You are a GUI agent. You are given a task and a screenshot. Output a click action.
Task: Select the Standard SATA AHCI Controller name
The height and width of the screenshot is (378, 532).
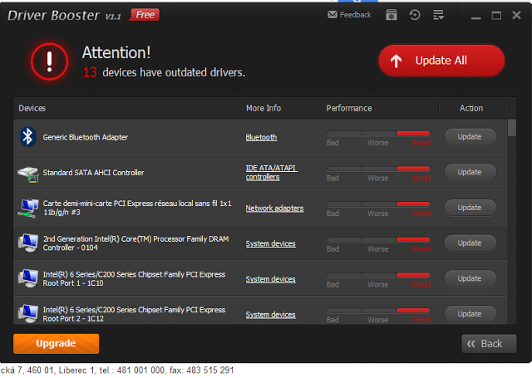pyautogui.click(x=93, y=173)
